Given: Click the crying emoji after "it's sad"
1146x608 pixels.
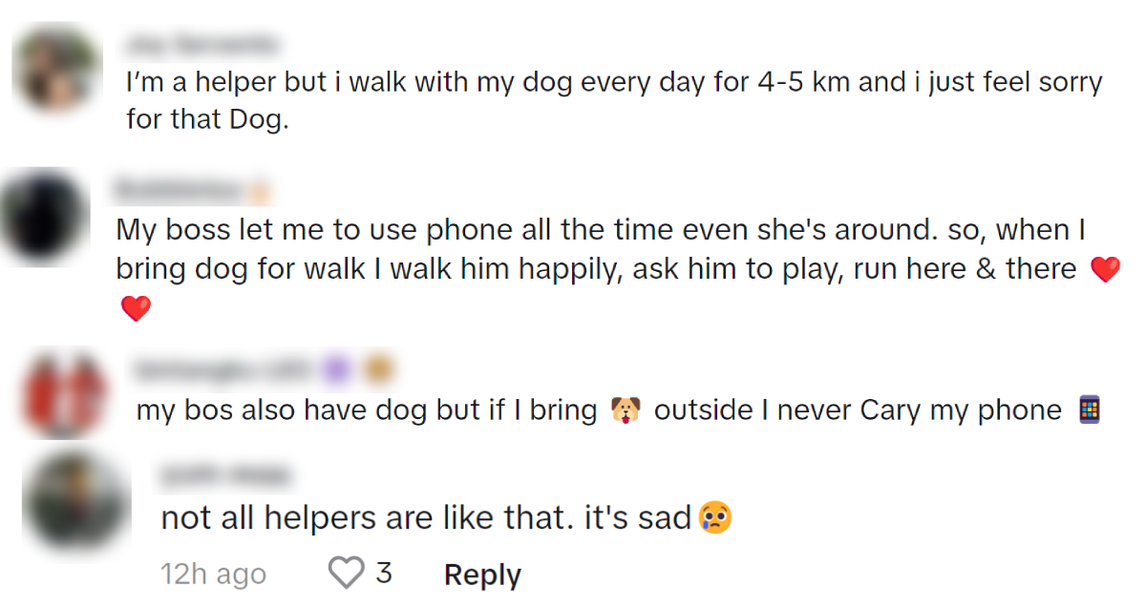Looking at the screenshot, I should pyautogui.click(x=715, y=517).
